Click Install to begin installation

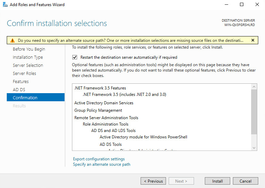click(217, 181)
